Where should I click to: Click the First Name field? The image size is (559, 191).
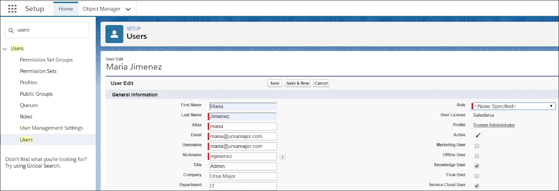point(243,106)
